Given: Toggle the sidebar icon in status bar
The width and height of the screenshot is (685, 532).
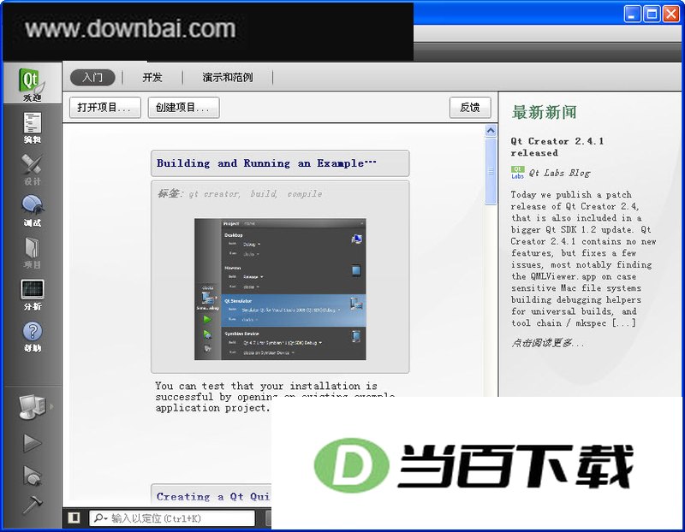Looking at the screenshot, I should click(74, 517).
